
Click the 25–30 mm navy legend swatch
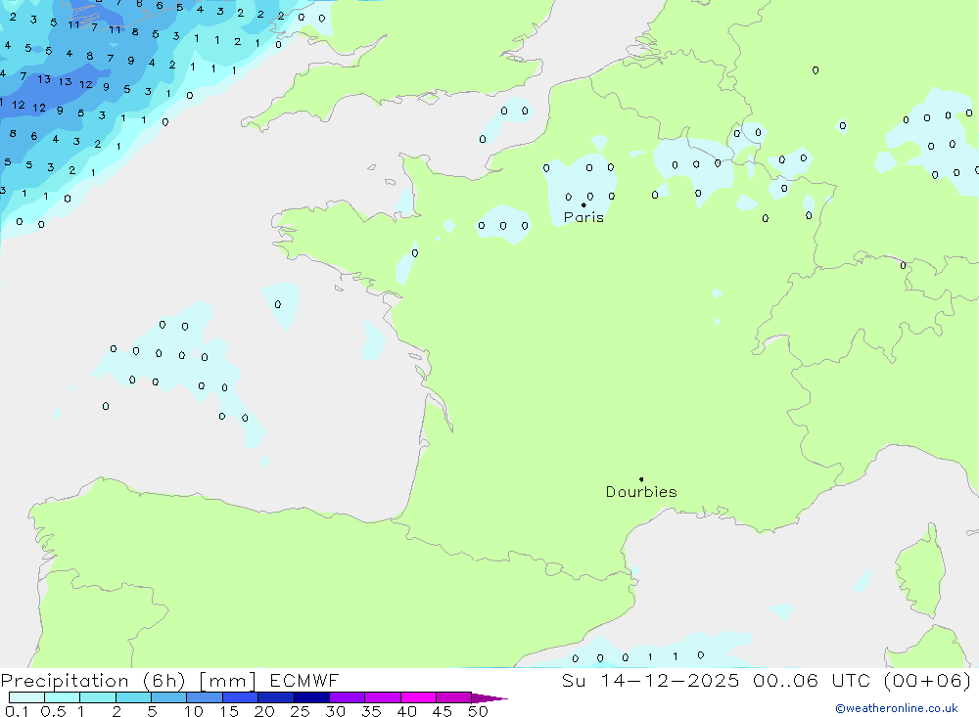(311, 697)
